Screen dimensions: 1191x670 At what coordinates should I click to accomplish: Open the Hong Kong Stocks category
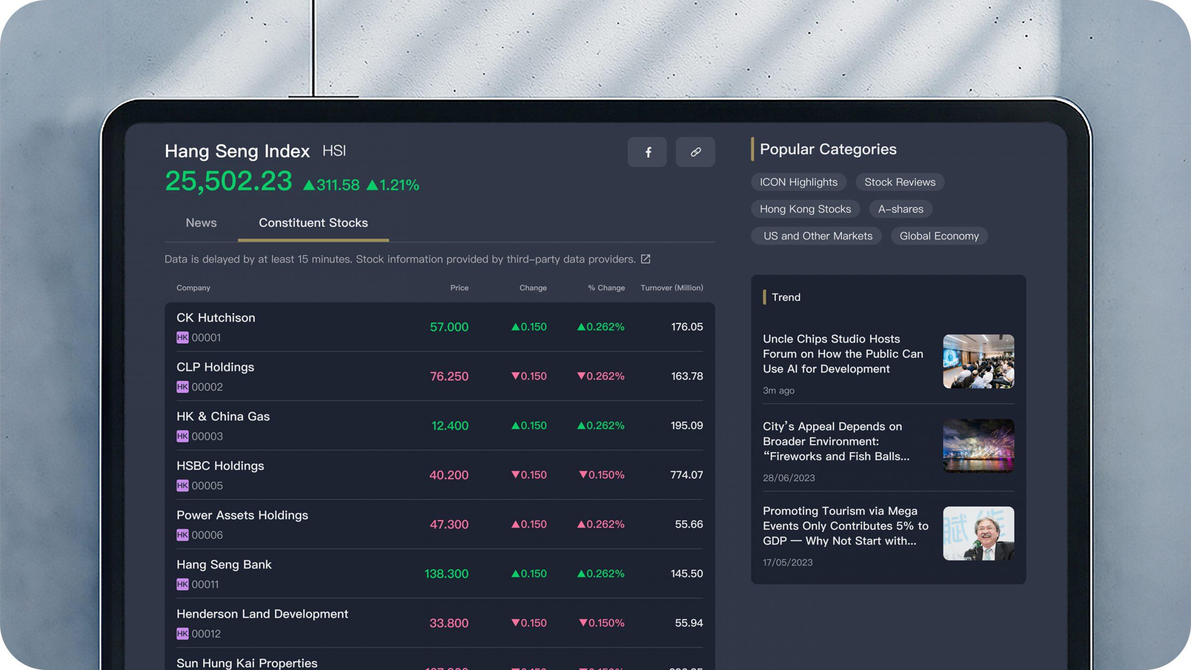click(805, 209)
